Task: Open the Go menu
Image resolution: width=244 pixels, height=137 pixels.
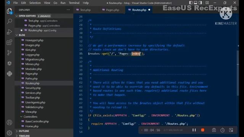Action: point(55,3)
